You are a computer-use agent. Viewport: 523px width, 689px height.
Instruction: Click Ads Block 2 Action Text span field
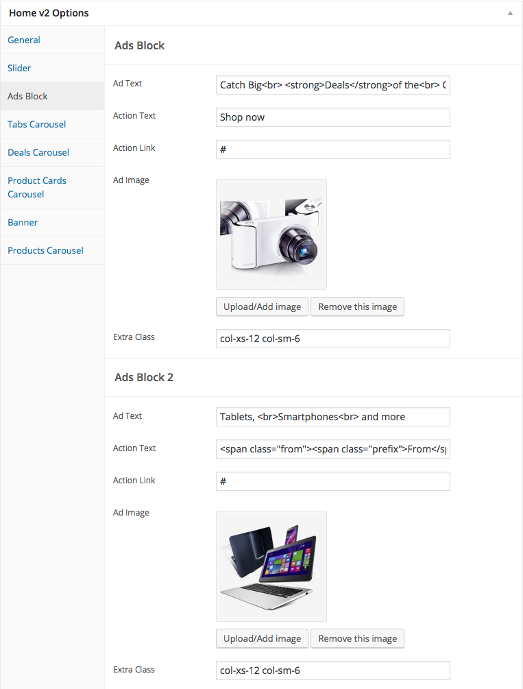332,449
